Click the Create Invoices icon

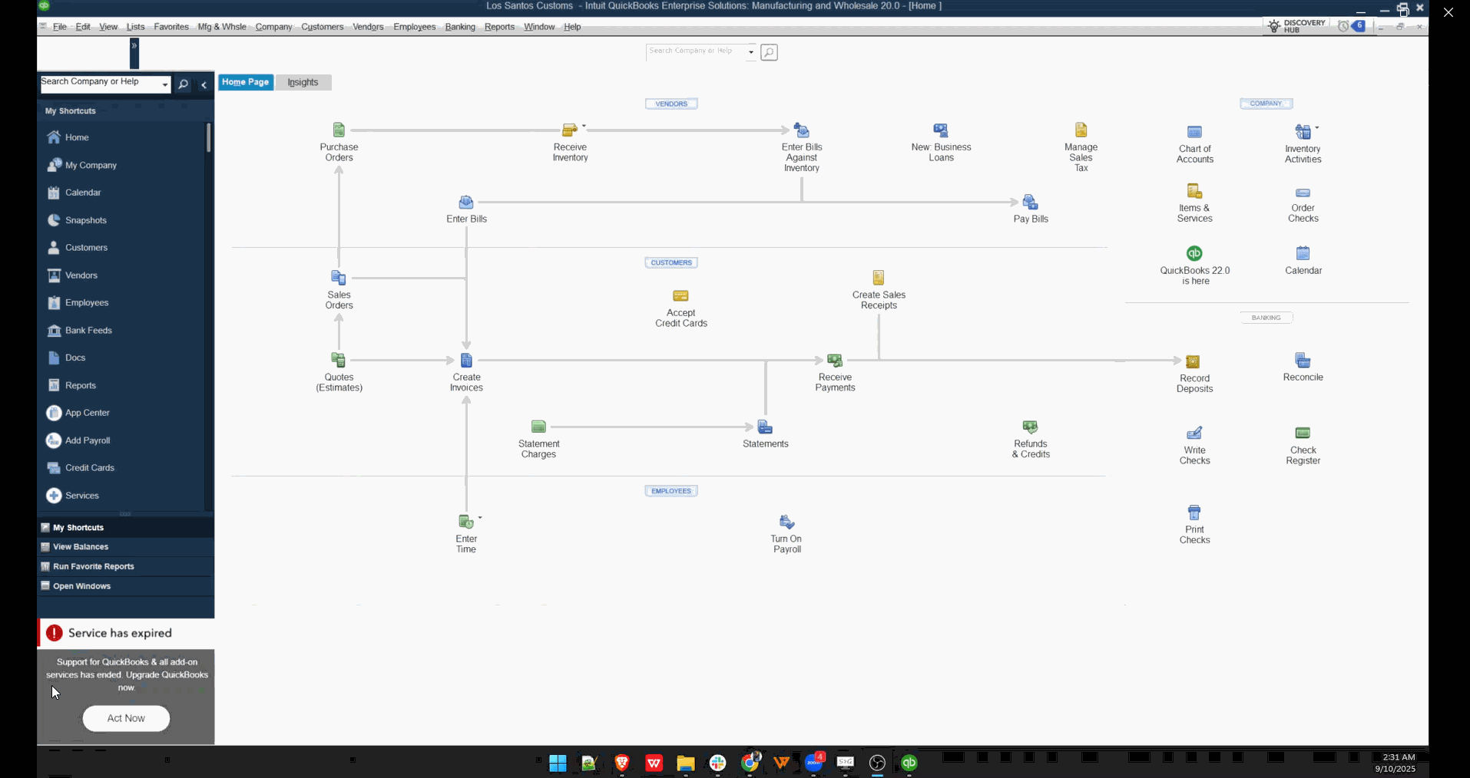click(x=466, y=361)
